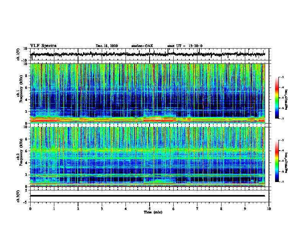Click the "Time (min)" x-axis title

(153, 212)
